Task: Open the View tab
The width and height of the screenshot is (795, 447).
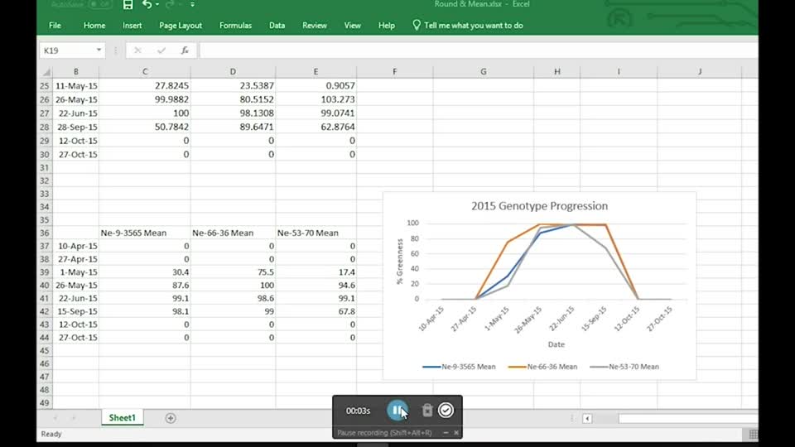Action: click(x=353, y=26)
